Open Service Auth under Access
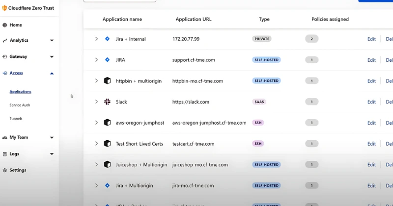 tap(20, 105)
